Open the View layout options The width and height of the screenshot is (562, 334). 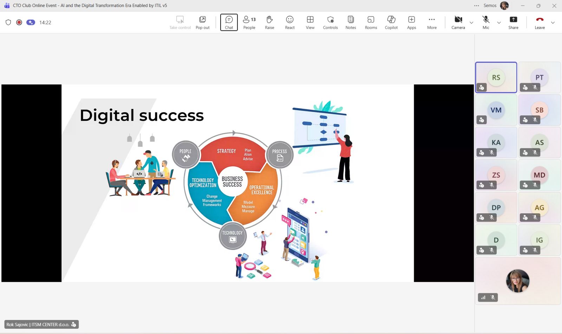pos(310,22)
